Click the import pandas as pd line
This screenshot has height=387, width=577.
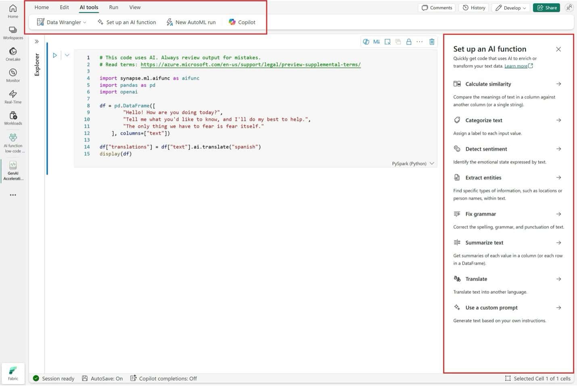coord(128,85)
